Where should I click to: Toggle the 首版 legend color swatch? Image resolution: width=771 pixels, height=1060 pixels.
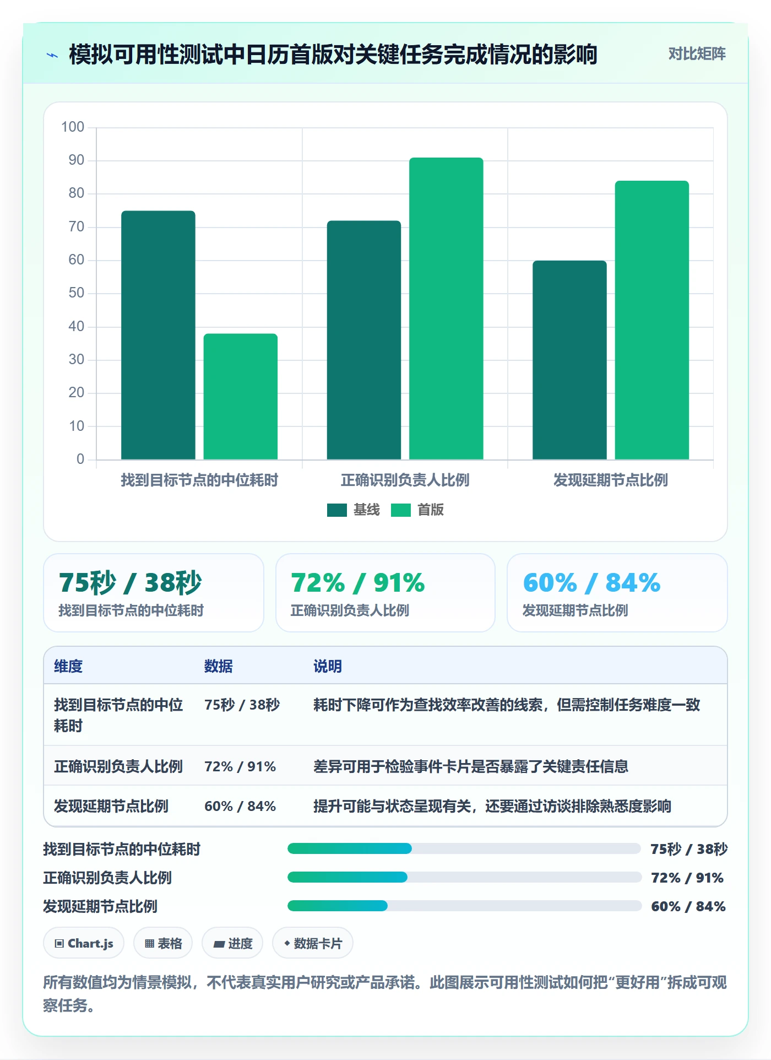[401, 510]
